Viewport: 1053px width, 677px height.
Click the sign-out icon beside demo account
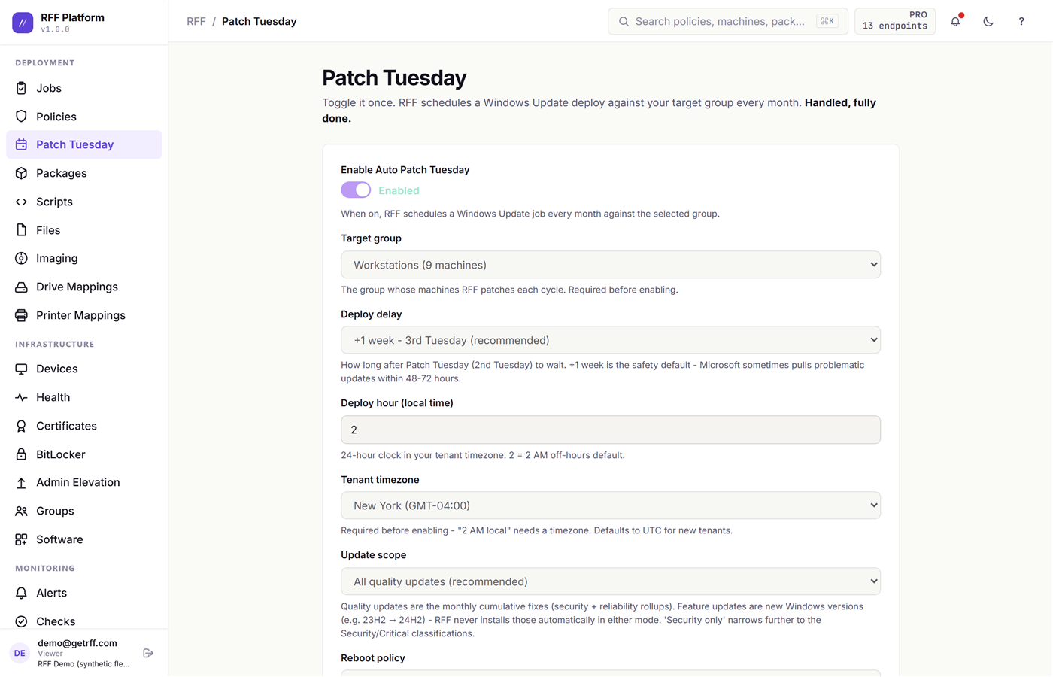[x=148, y=653]
